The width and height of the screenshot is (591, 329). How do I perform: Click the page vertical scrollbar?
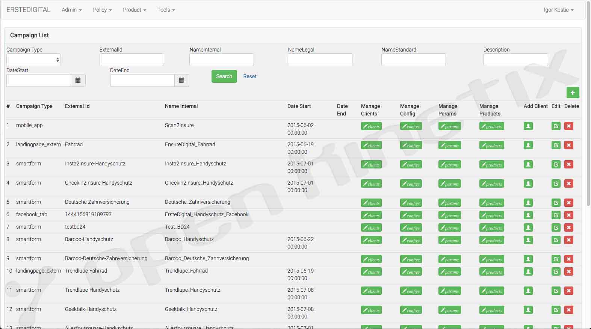pyautogui.click(x=588, y=103)
